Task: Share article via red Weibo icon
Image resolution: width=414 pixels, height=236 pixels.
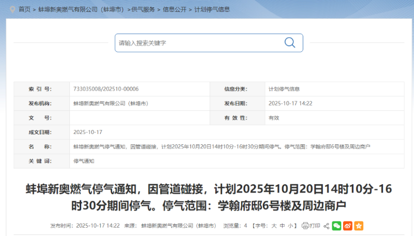Action: [348, 226]
